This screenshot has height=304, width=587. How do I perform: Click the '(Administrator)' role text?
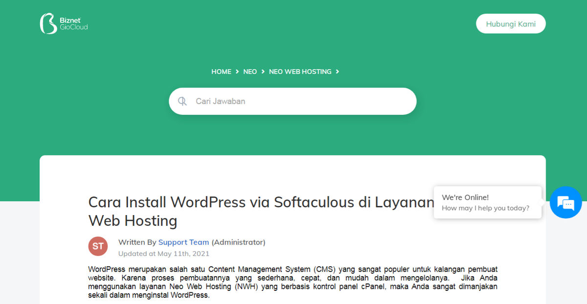[238, 242]
